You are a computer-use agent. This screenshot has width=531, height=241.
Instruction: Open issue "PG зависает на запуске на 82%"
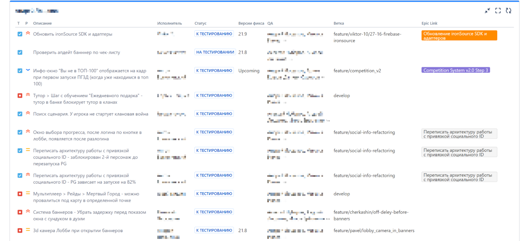(85, 179)
